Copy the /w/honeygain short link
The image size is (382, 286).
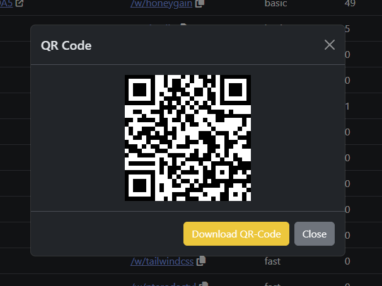(200, 3)
